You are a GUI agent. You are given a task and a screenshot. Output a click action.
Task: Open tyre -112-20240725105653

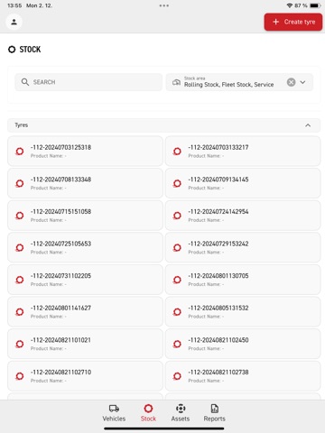click(x=85, y=247)
